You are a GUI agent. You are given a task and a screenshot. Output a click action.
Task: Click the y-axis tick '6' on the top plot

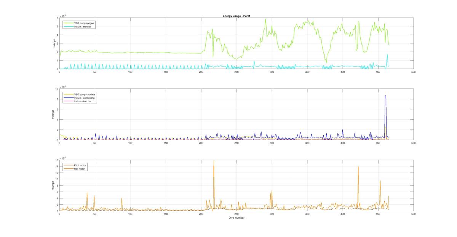click(x=57, y=18)
